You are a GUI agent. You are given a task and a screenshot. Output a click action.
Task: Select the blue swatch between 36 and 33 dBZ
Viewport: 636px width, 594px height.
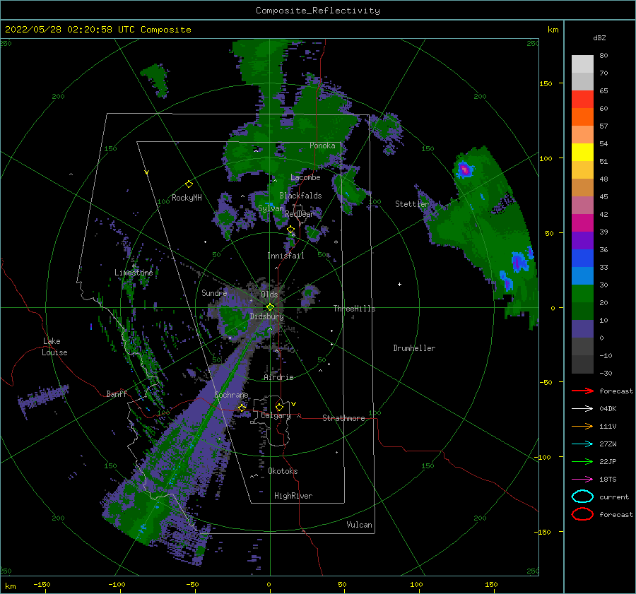pos(582,258)
